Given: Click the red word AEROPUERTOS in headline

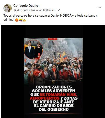Looking at the screenshot, I should (45, 98).
